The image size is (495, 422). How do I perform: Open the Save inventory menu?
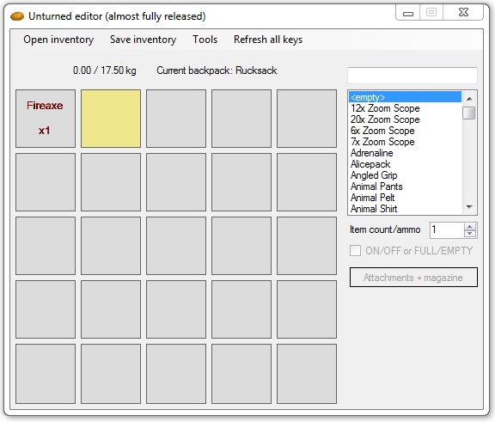(x=143, y=40)
